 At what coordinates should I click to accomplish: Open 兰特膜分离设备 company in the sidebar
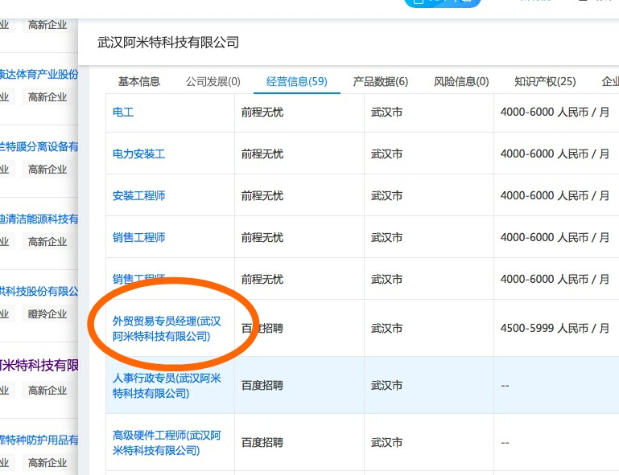click(x=39, y=146)
